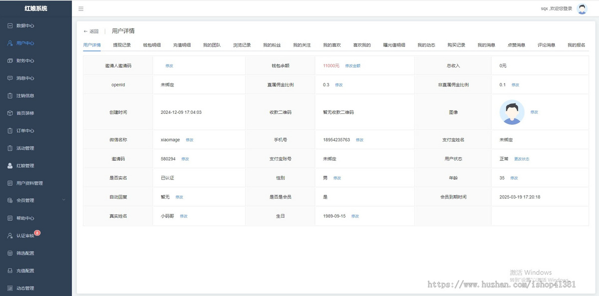
Task: Click the 创建时间 value 2024-12-09 17:04:03
Action: coord(181,112)
